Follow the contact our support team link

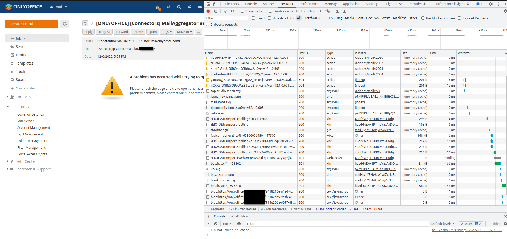click(185, 93)
